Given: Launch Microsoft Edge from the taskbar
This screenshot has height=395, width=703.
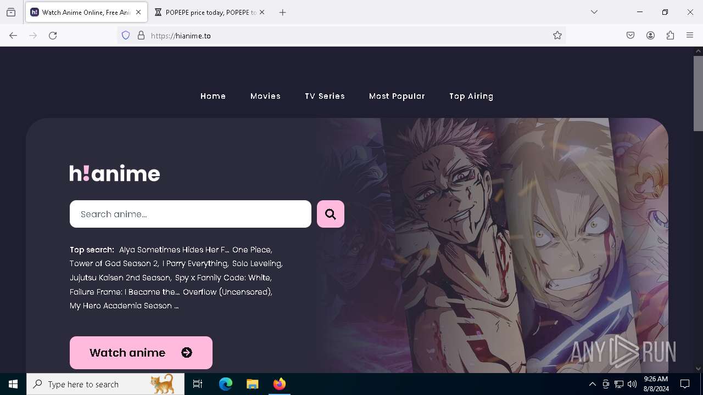Looking at the screenshot, I should pos(226,384).
